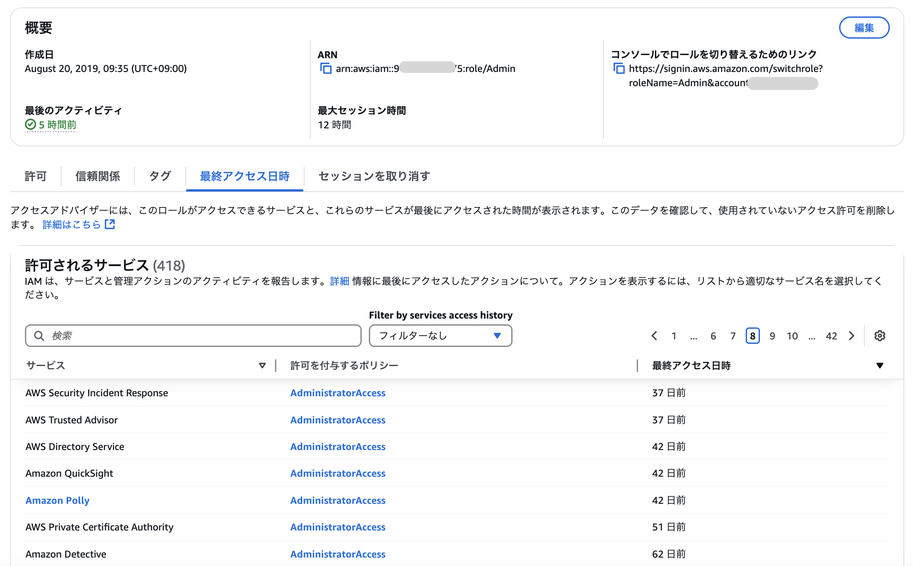This screenshot has width=913, height=566.
Task: Click the 編集 button
Action: (864, 28)
